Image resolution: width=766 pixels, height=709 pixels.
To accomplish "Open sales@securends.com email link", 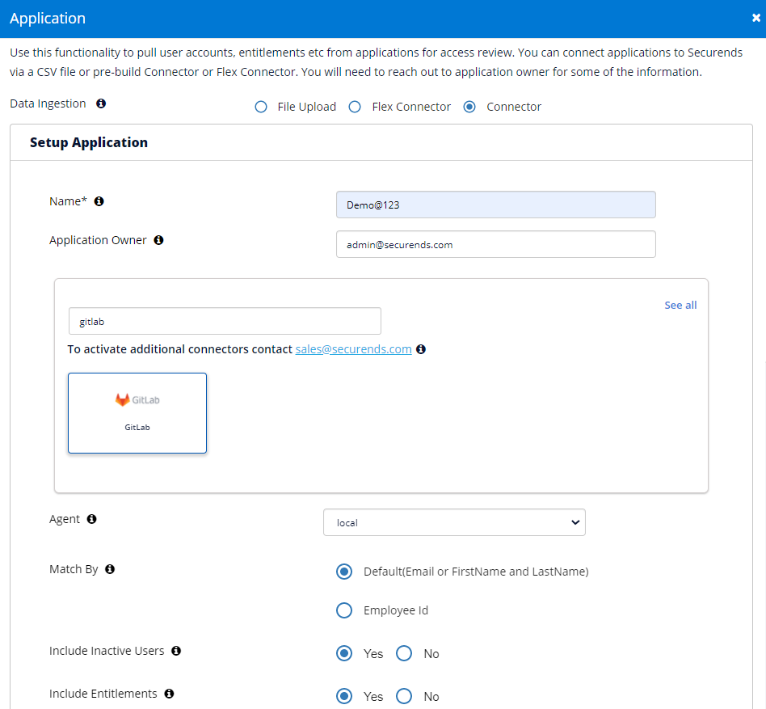I will 353,349.
